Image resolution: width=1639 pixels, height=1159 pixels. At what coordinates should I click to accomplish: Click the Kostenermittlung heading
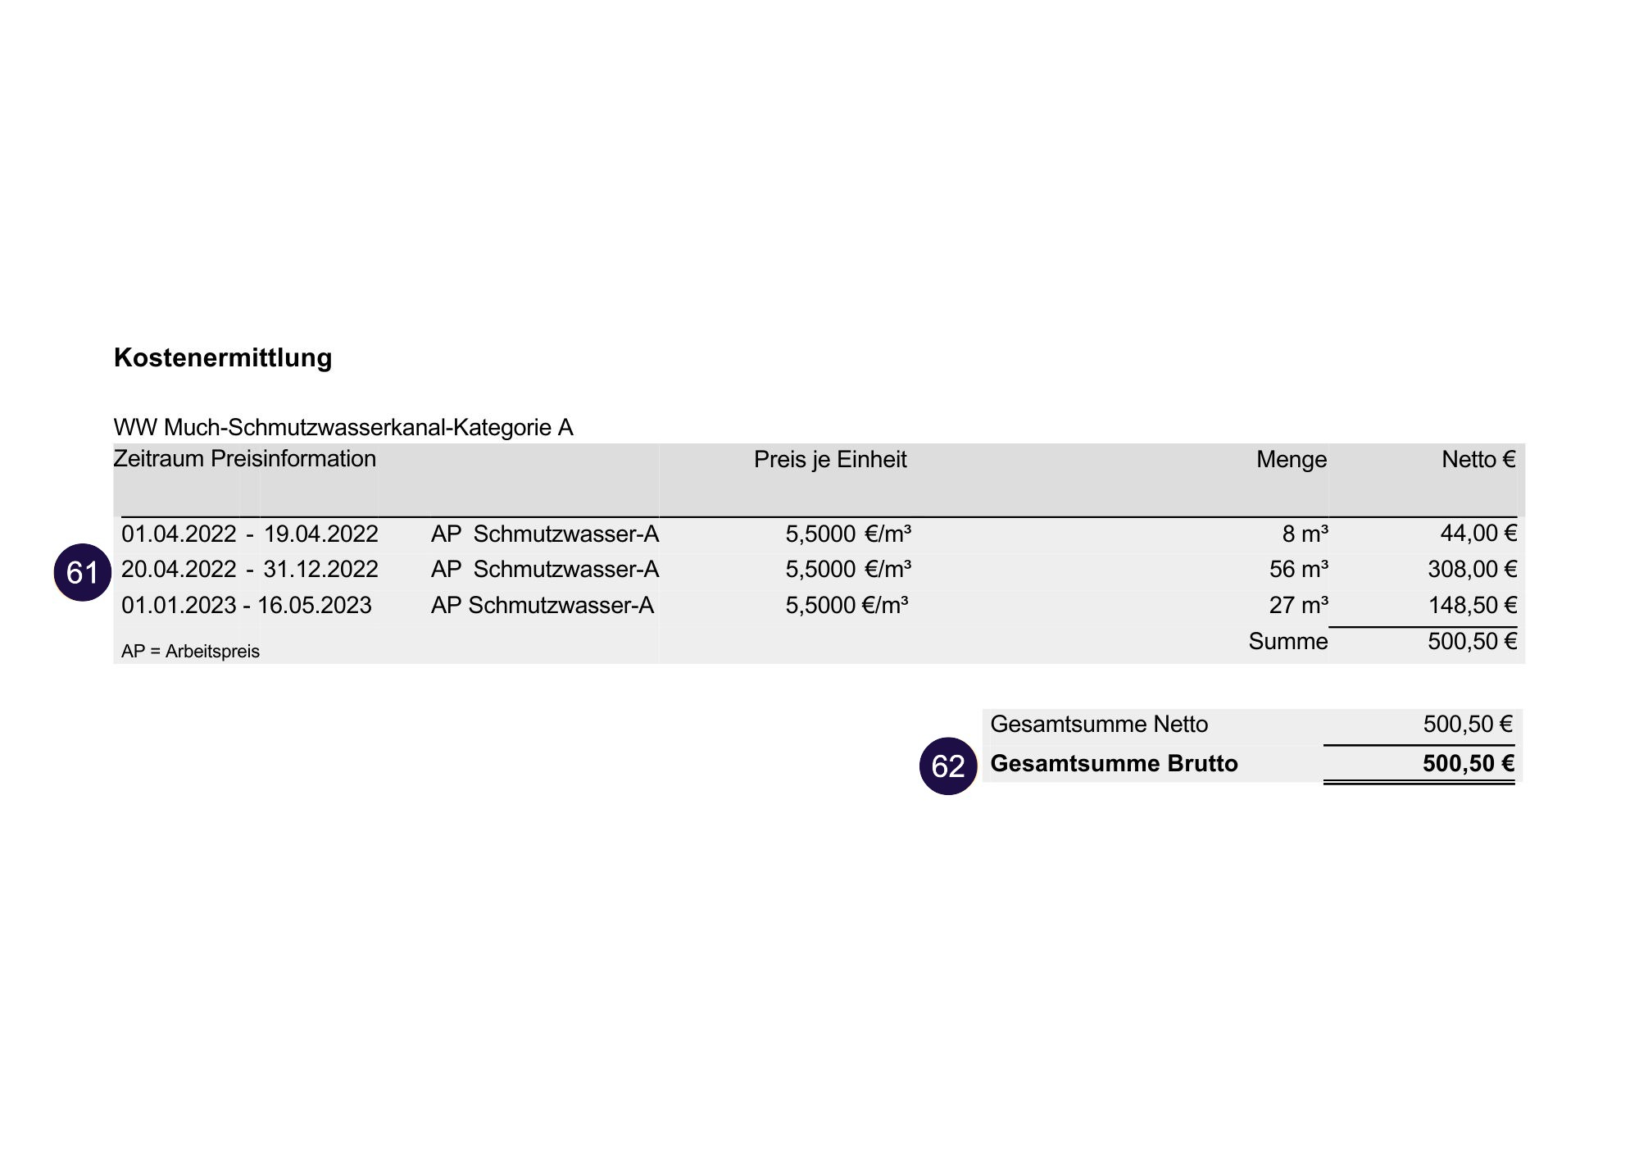pyautogui.click(x=223, y=357)
